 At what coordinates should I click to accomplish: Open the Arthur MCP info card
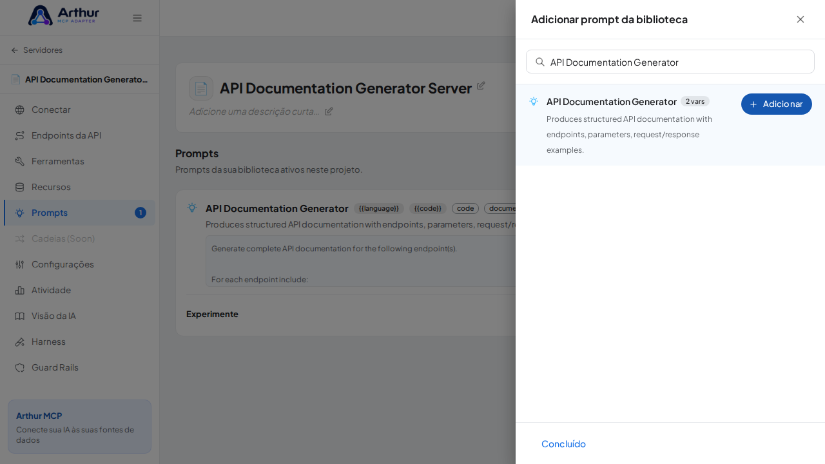point(79,426)
